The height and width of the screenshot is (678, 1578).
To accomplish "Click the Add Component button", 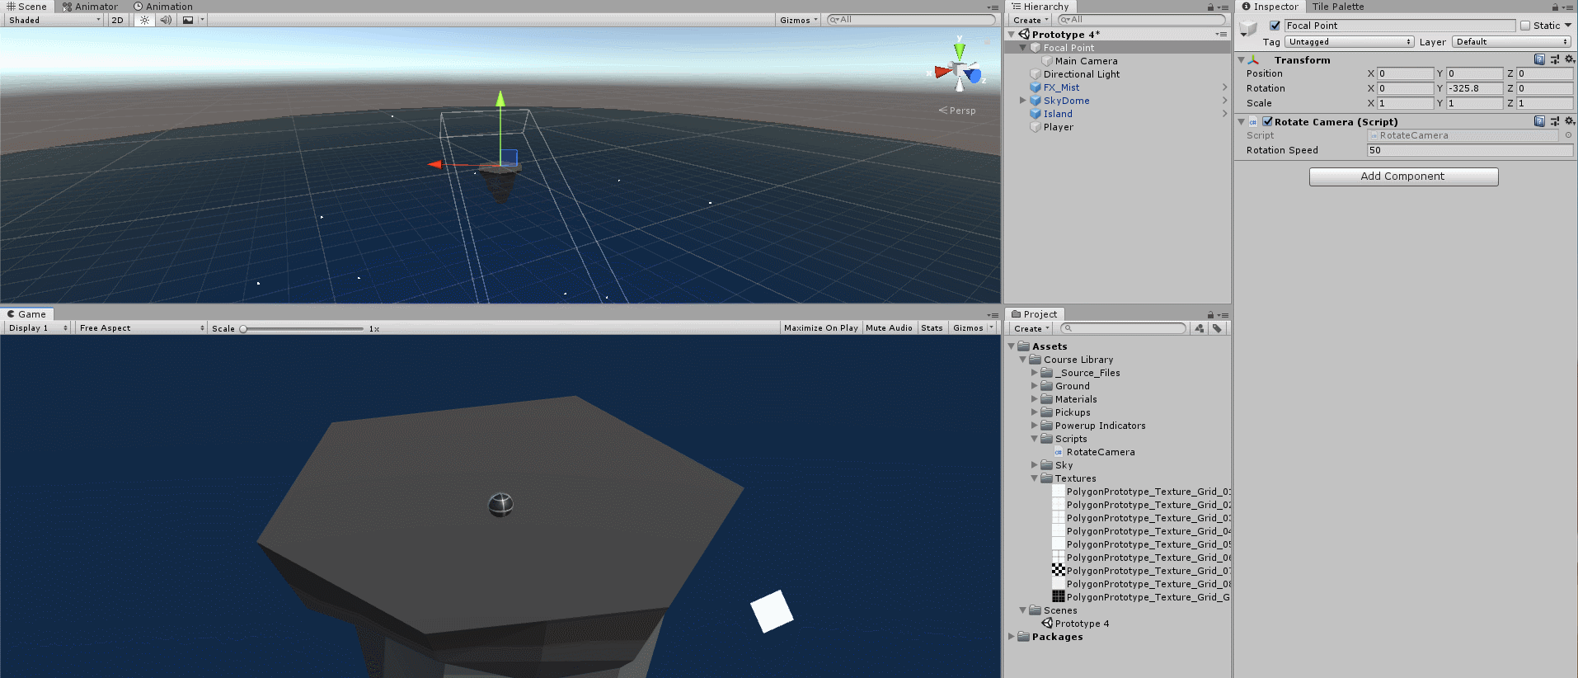I will [1403, 177].
